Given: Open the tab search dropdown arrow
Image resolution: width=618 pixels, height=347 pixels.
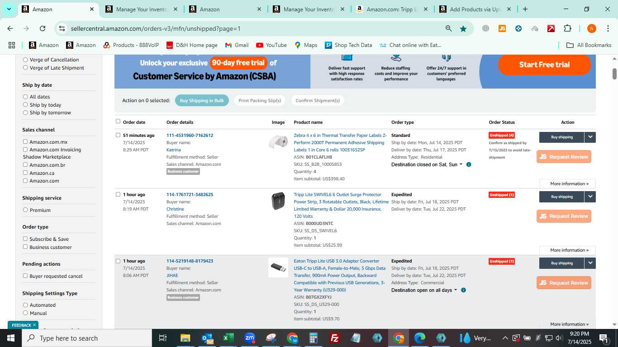Looking at the screenshot, I should coord(9,9).
